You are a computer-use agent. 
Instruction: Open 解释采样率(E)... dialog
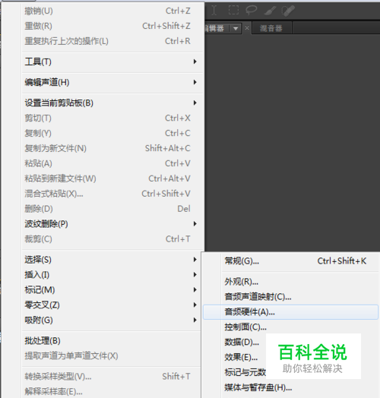[112, 392]
